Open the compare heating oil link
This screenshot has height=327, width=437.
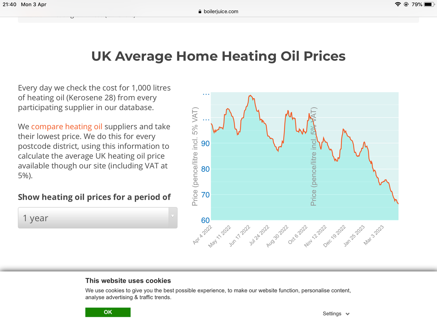pyautogui.click(x=67, y=127)
